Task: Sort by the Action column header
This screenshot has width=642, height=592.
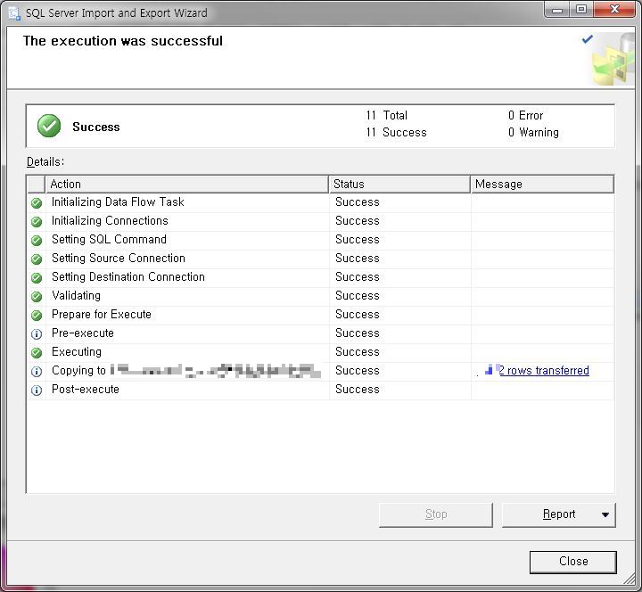Action: (x=186, y=185)
